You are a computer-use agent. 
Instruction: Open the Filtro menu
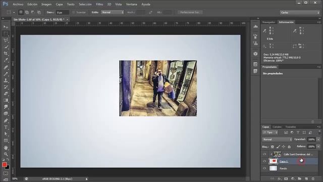point(99,4)
